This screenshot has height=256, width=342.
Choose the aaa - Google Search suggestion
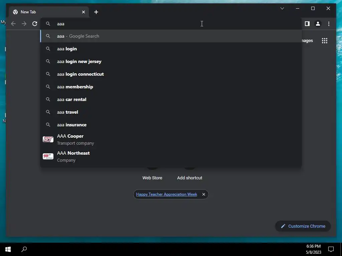[171, 36]
